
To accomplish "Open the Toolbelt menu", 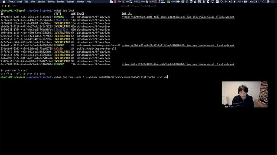I will (70, 2).
